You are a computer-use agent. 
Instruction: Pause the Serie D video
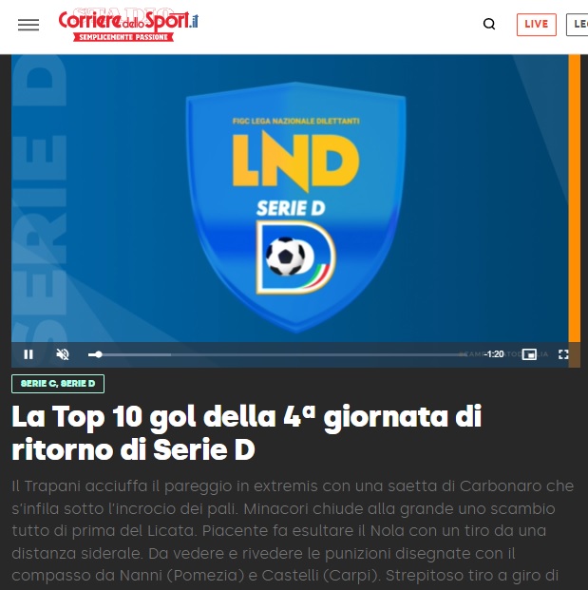pos(28,354)
